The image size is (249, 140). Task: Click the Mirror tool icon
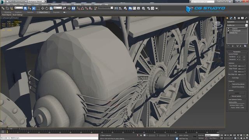(x=116, y=8)
